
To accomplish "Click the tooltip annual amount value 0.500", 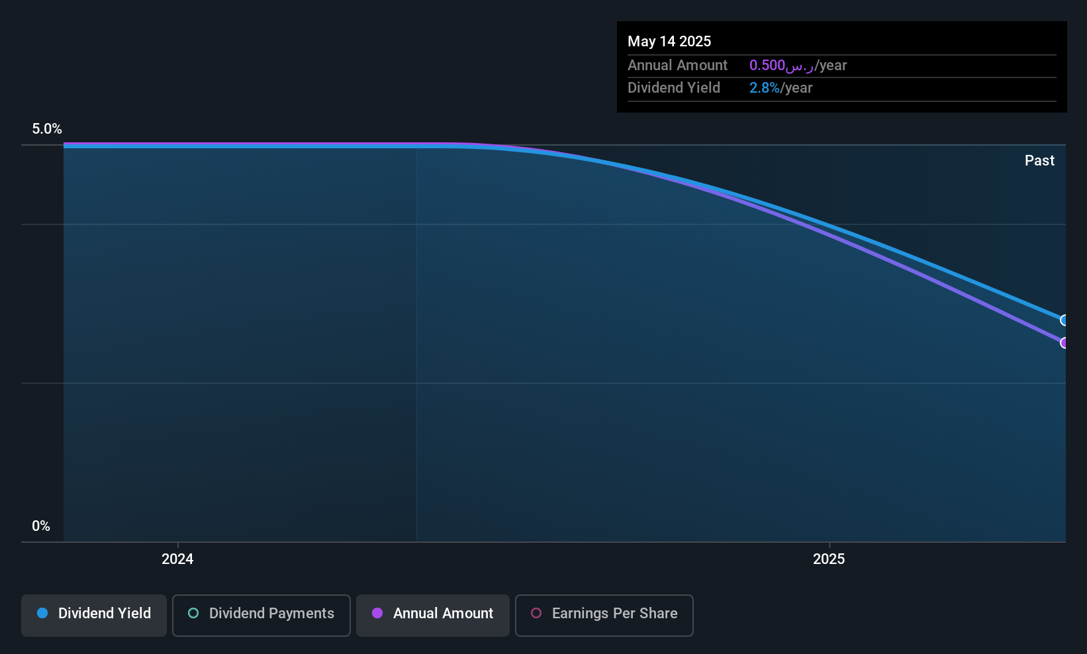I will pos(767,66).
